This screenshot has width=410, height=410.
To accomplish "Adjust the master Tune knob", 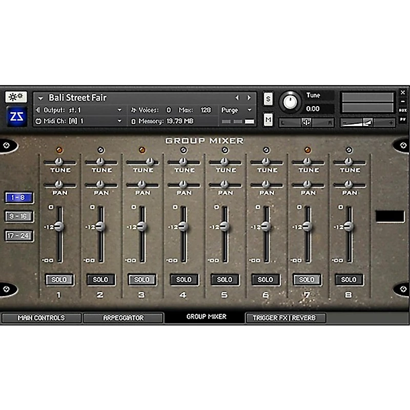I will click(x=290, y=102).
